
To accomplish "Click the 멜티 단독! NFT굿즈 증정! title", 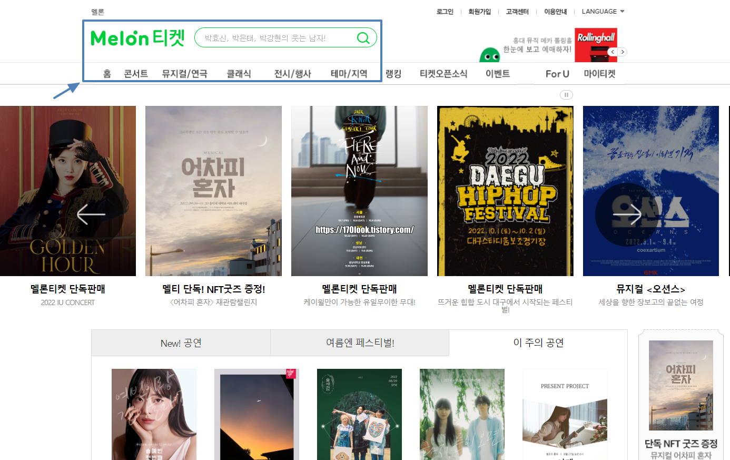I will (x=213, y=289).
